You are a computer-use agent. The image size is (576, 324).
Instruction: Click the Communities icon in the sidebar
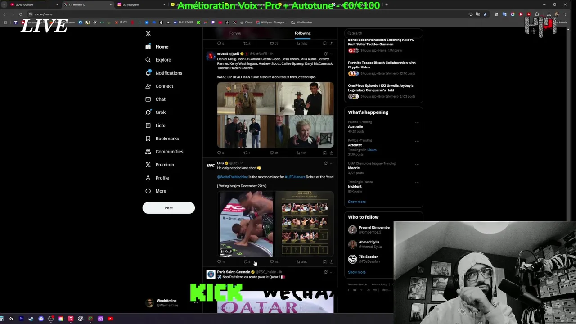(x=148, y=152)
